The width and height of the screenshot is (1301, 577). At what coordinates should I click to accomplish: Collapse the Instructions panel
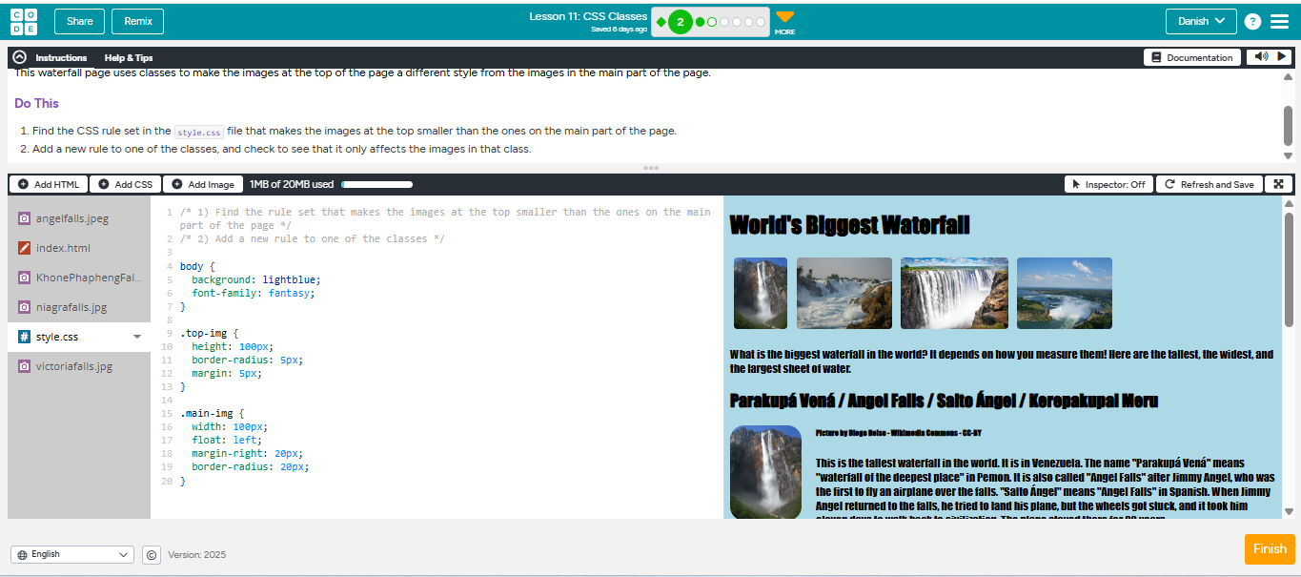20,57
